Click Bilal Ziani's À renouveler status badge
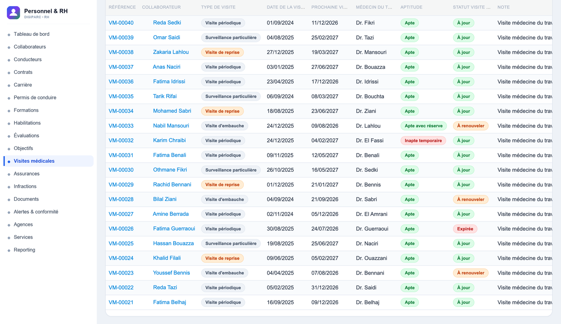The width and height of the screenshot is (561, 324). [471, 199]
